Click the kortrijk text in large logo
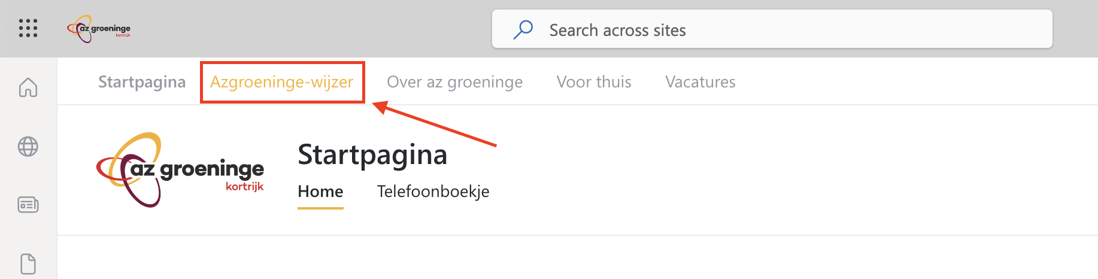 pyautogui.click(x=244, y=187)
